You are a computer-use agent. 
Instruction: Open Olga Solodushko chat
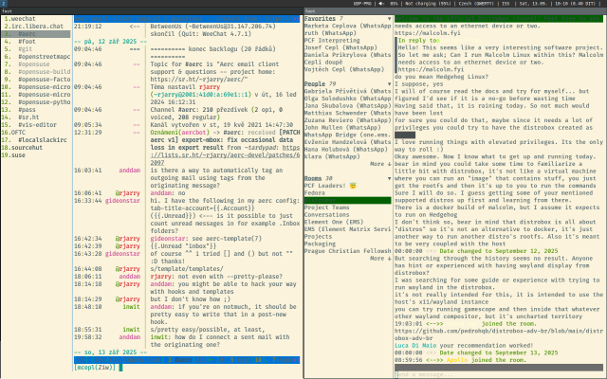coord(348,99)
